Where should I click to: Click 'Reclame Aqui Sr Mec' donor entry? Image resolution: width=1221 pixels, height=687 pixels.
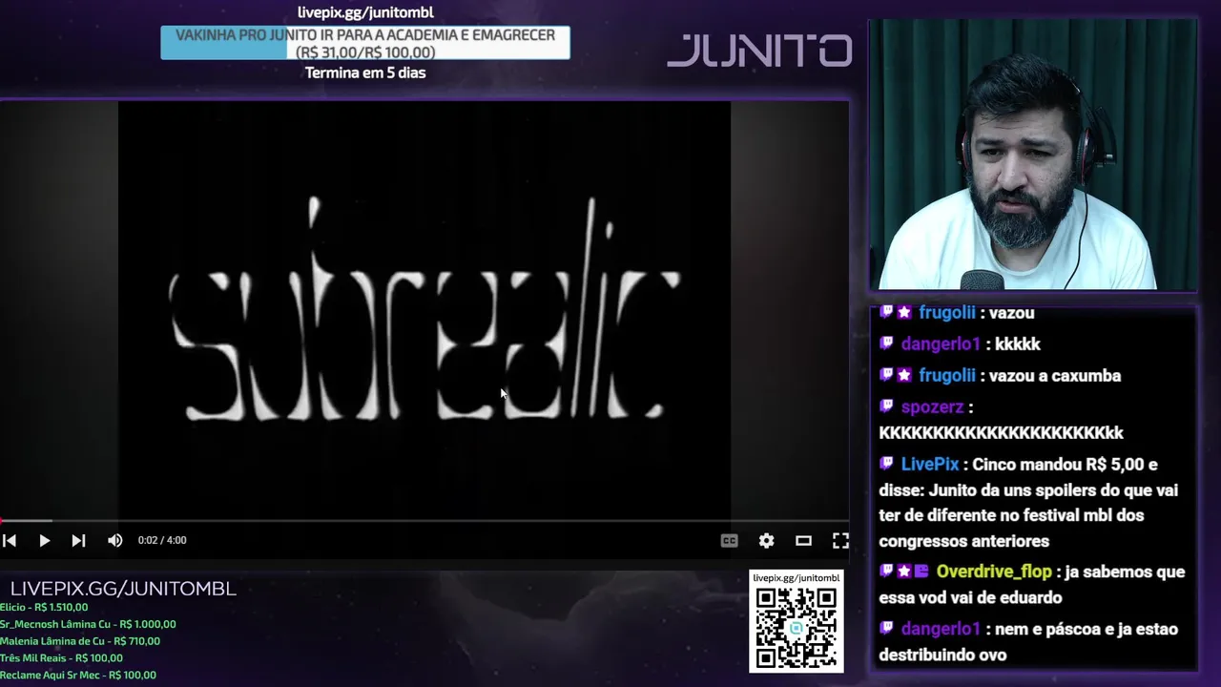78,676
